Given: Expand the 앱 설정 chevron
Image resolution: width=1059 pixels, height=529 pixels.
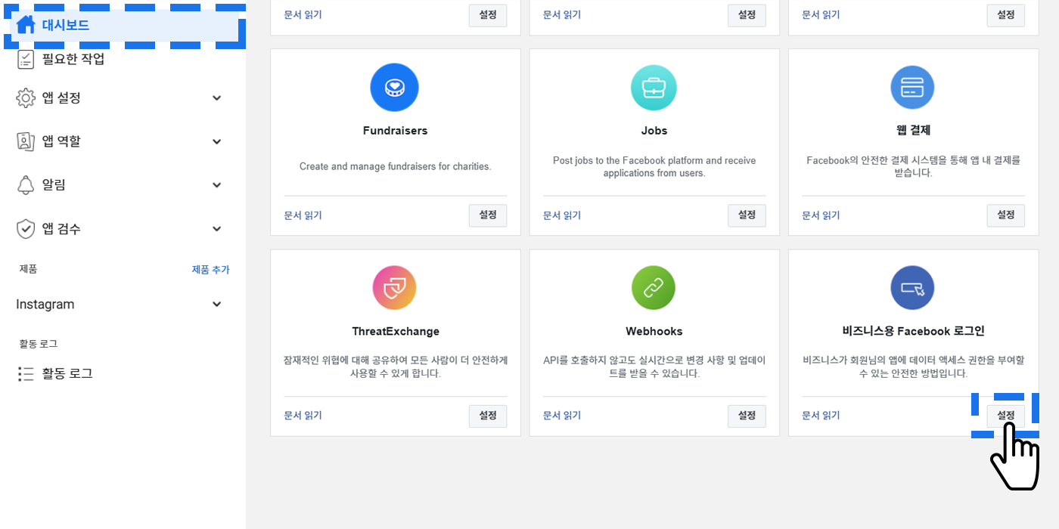Looking at the screenshot, I should tap(217, 98).
